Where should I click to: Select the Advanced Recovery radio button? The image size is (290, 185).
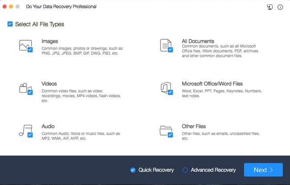click(x=185, y=170)
